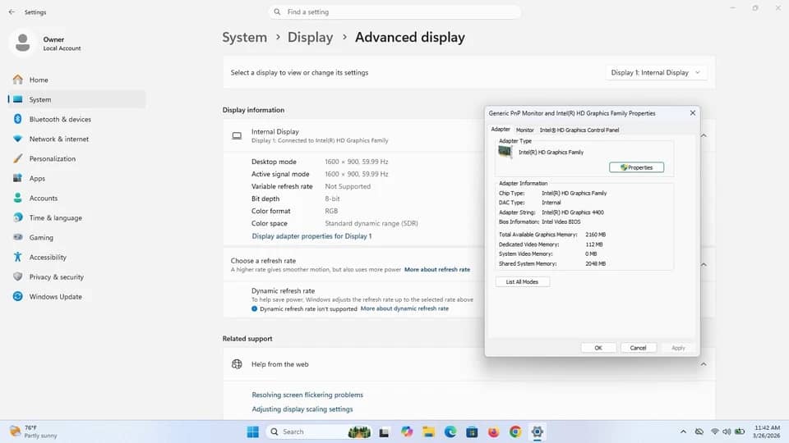Open Time & language settings
789x443 pixels.
[x=76, y=217]
